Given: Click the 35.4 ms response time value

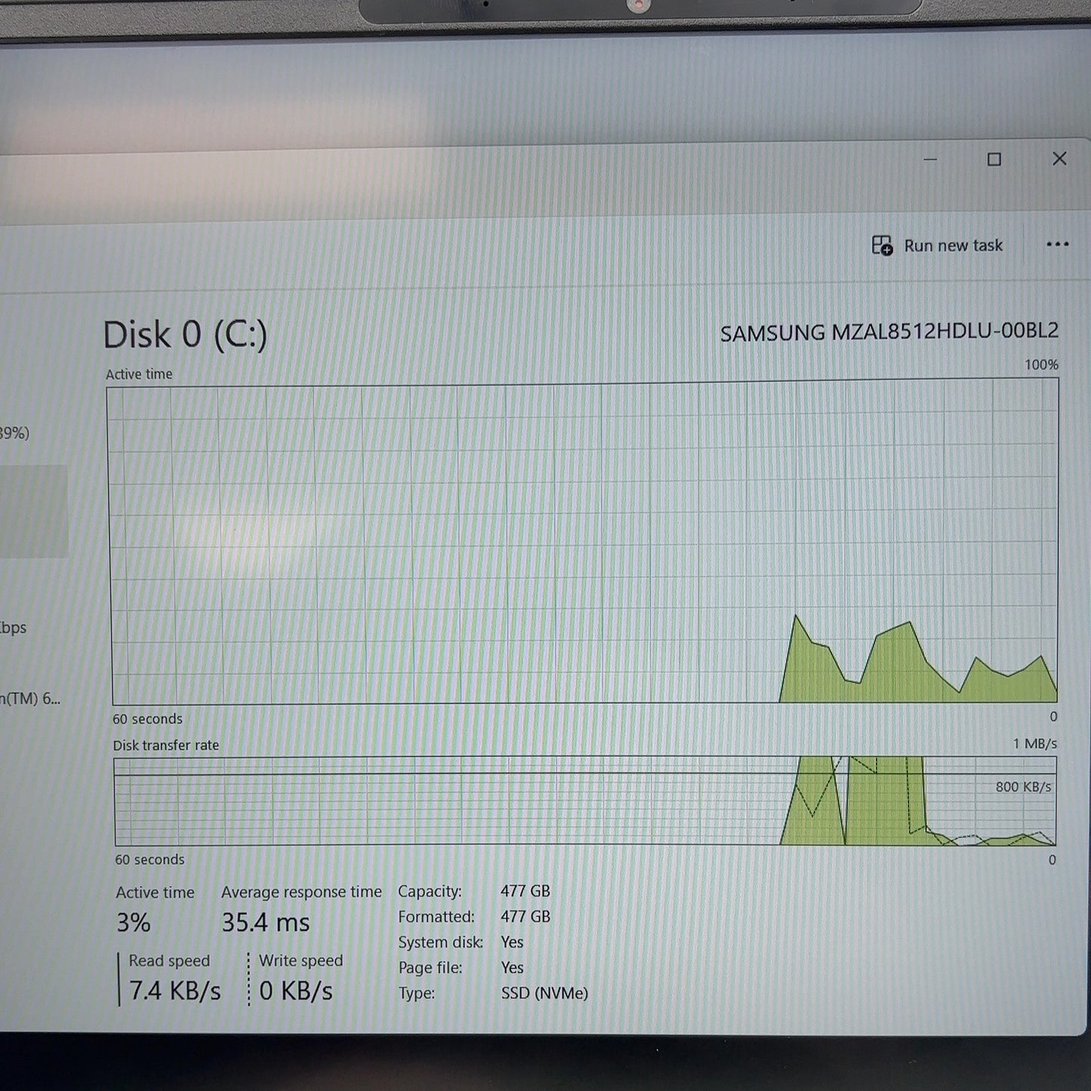Looking at the screenshot, I should click(x=265, y=923).
